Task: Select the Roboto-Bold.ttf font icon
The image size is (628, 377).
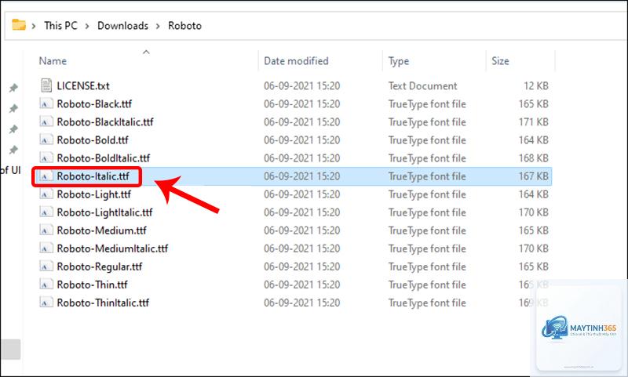Action: pos(46,140)
